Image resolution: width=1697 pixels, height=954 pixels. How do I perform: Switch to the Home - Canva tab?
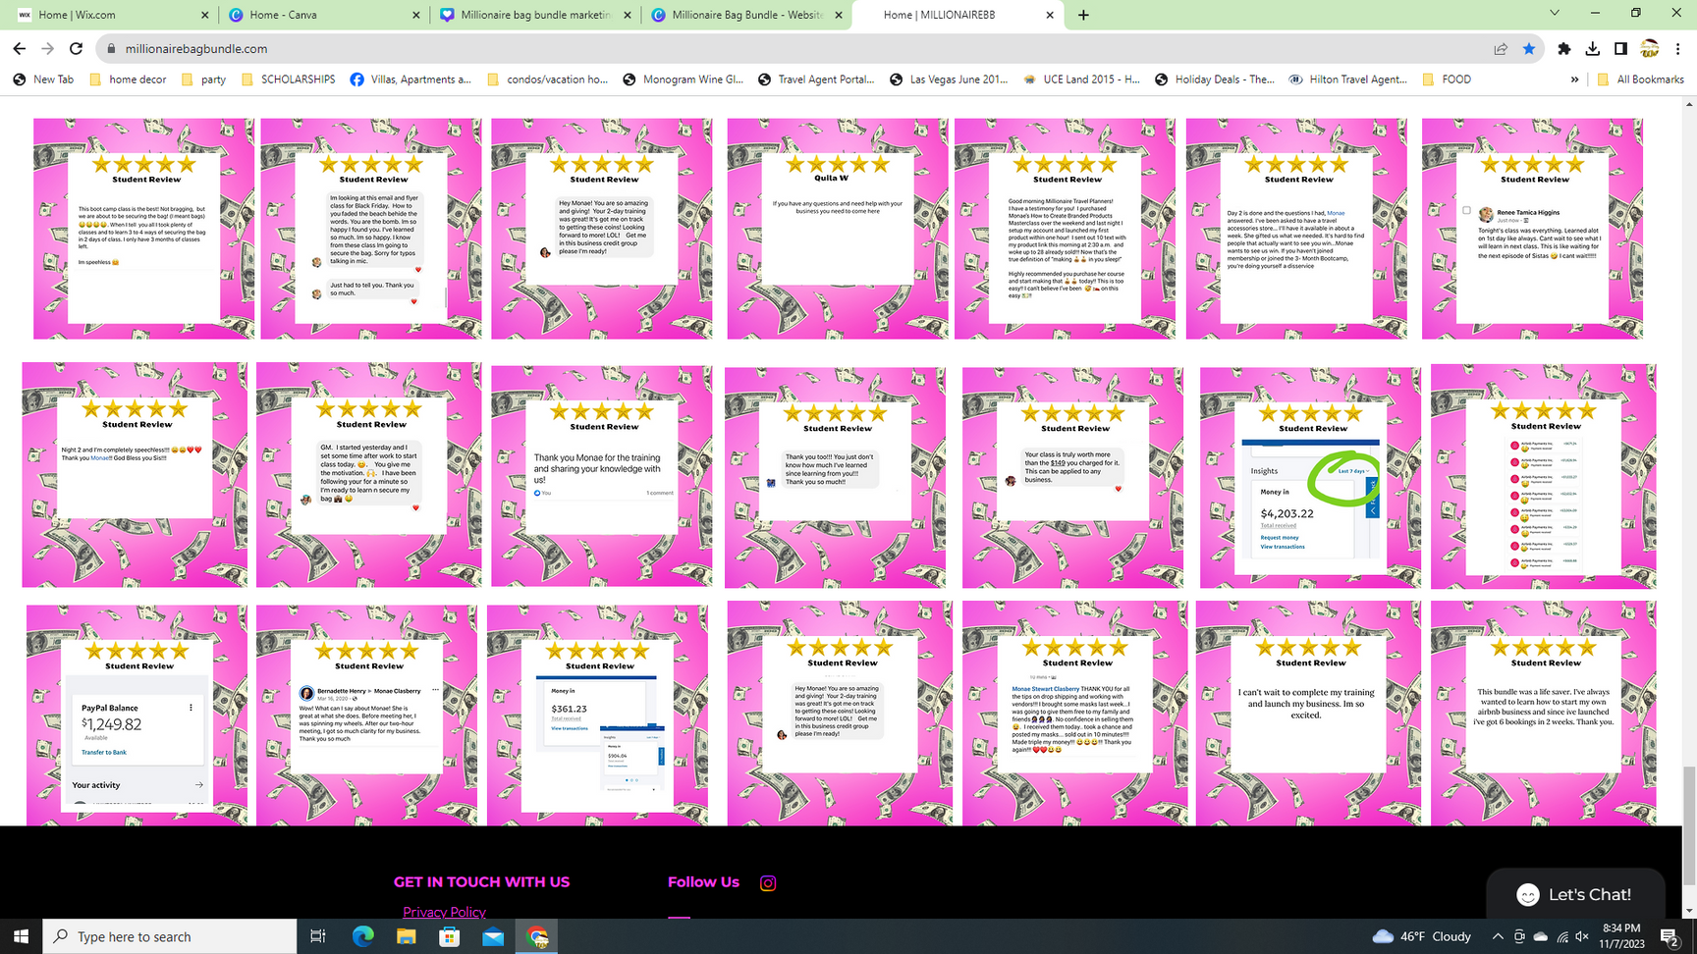(318, 15)
